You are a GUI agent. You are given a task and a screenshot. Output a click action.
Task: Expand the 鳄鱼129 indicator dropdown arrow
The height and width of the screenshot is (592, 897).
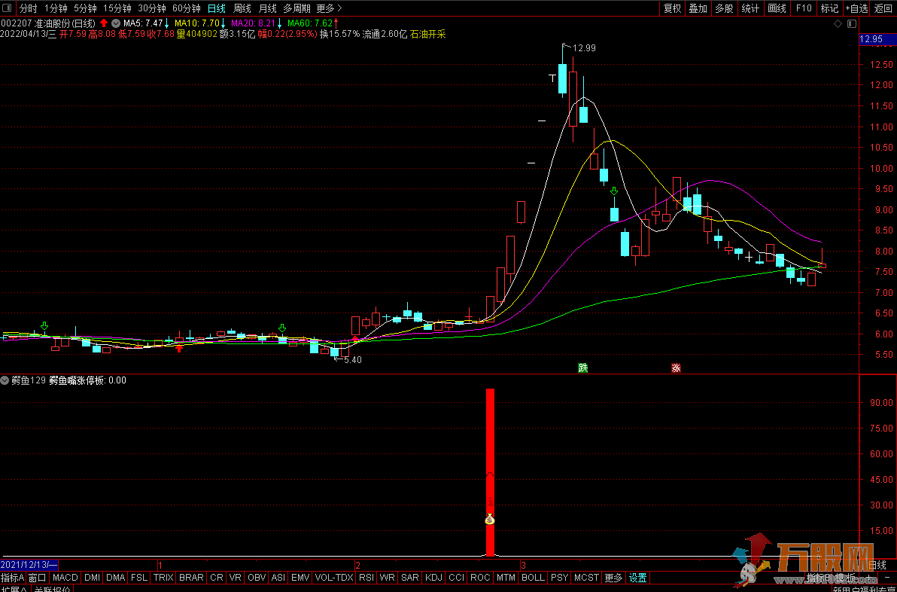click(5, 380)
